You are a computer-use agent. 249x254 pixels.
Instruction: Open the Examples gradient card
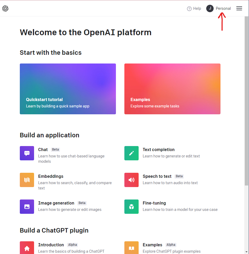[172, 89]
